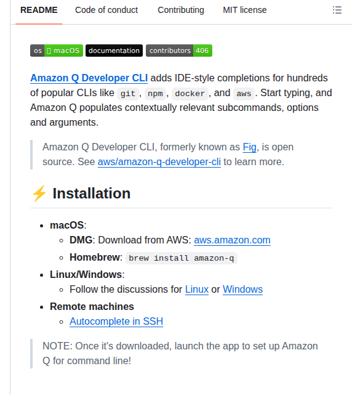Click the docker inline code
Image resolution: width=352 pixels, height=395 pixels.
click(190, 94)
